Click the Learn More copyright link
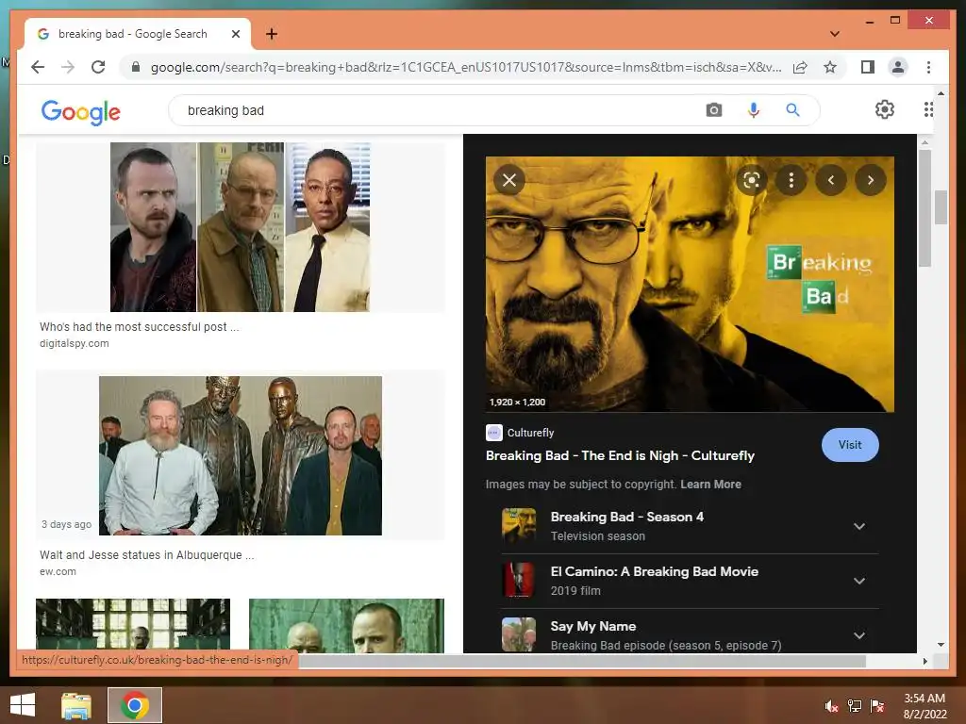The image size is (966, 724). [710, 485]
